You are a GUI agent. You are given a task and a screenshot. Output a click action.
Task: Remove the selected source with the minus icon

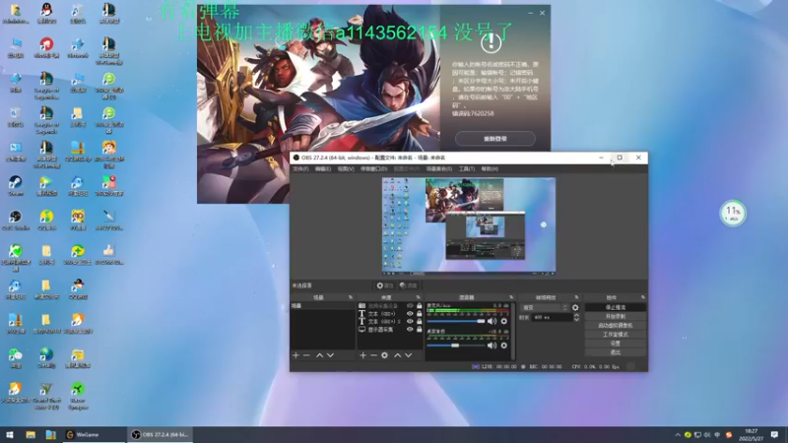373,355
